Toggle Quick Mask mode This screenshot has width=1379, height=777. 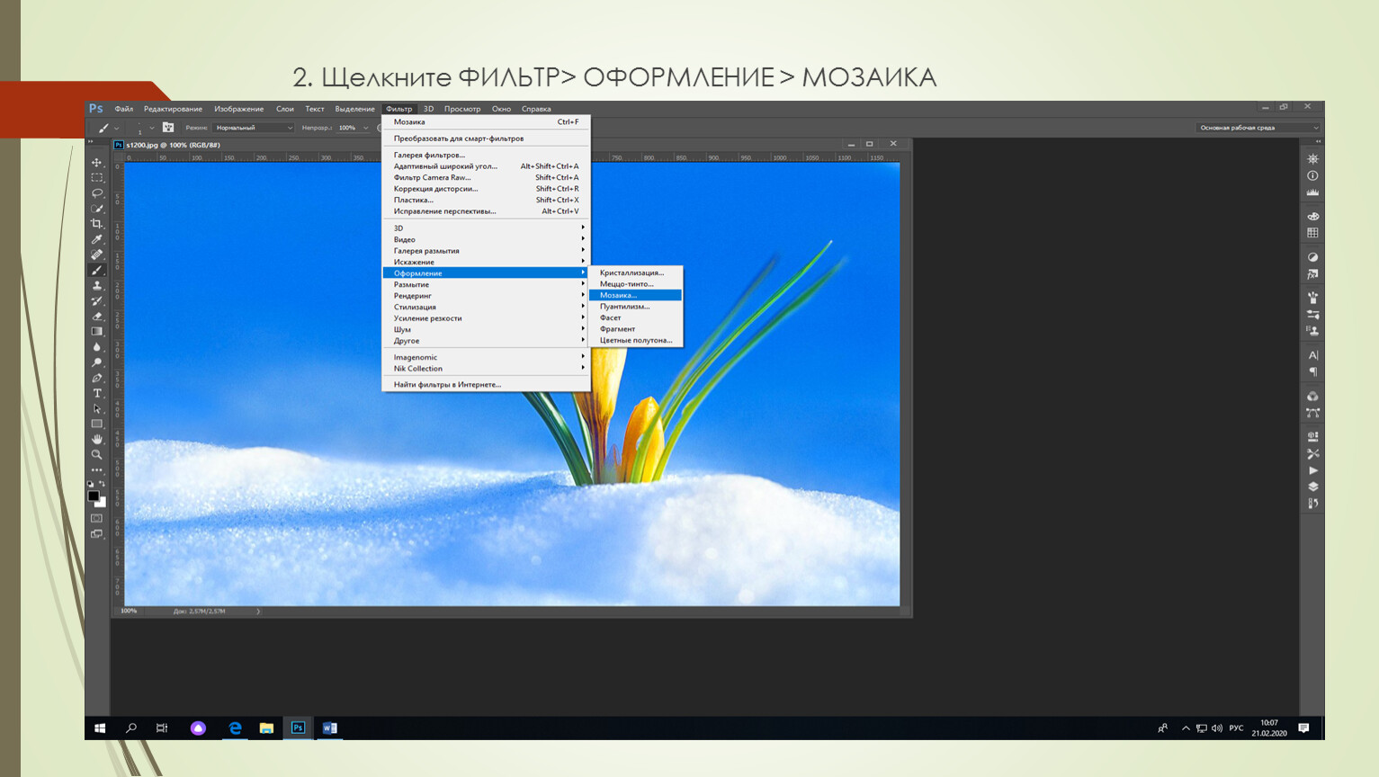(97, 518)
